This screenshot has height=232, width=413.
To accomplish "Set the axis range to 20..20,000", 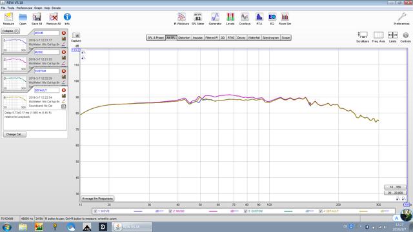I will (395, 193).
